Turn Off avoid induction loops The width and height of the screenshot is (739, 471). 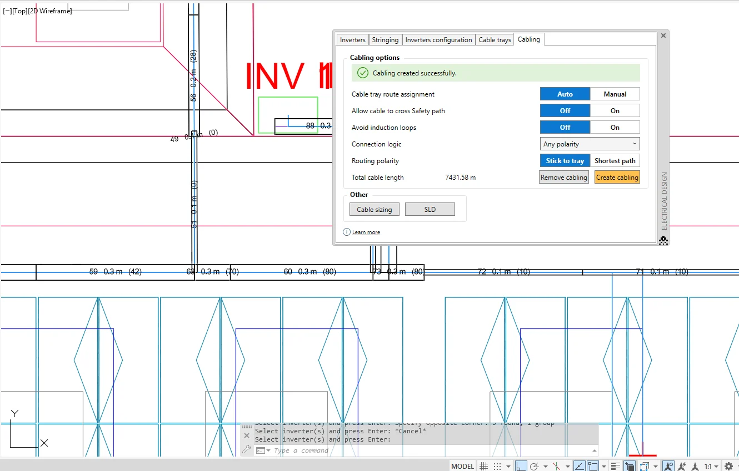click(x=565, y=128)
